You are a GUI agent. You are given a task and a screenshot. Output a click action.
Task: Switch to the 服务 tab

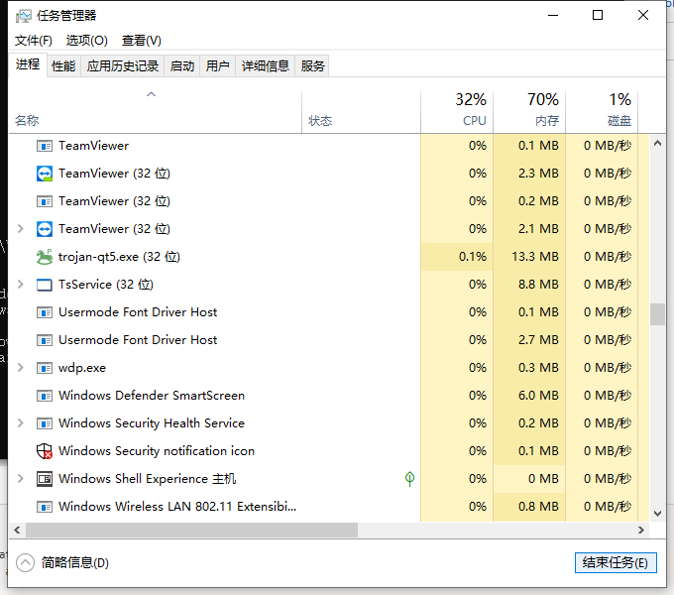tap(312, 66)
